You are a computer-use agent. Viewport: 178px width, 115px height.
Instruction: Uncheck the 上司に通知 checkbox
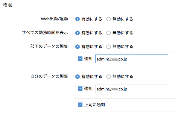coord(80,105)
